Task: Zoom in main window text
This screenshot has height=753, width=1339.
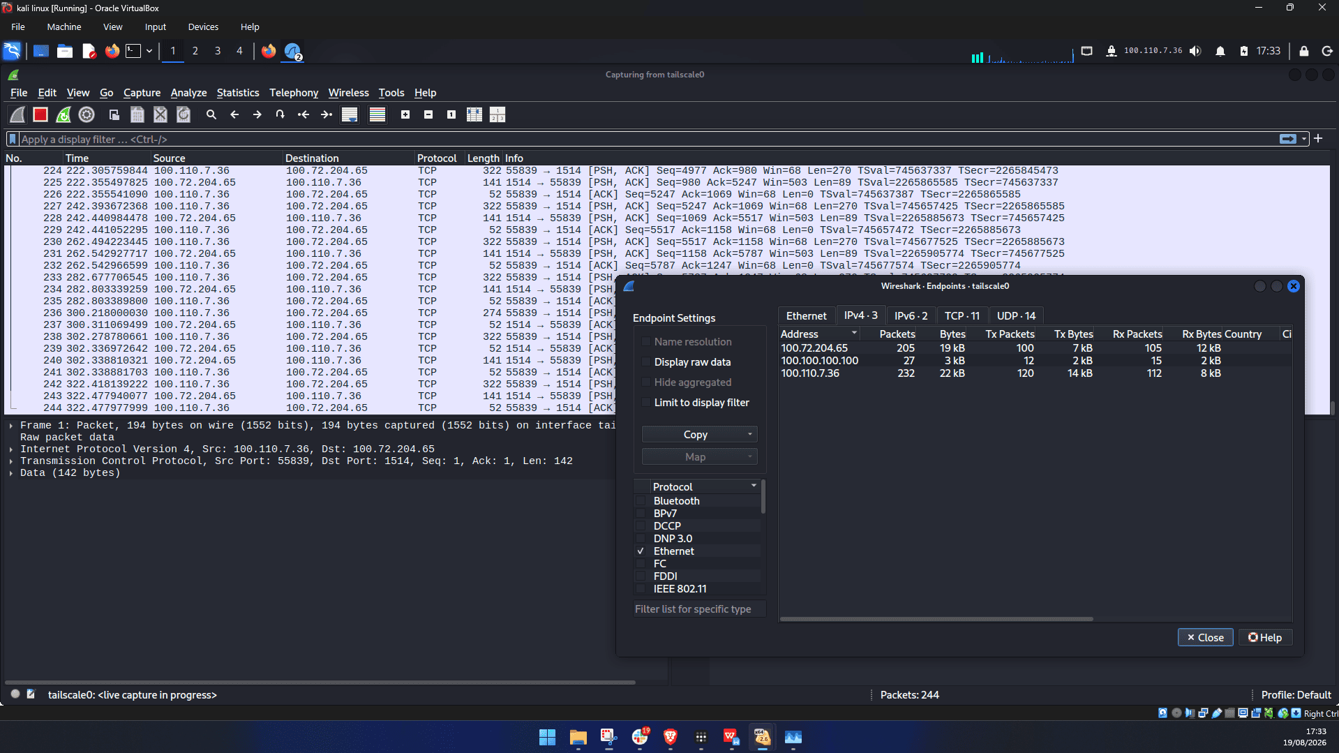Action: [x=405, y=114]
